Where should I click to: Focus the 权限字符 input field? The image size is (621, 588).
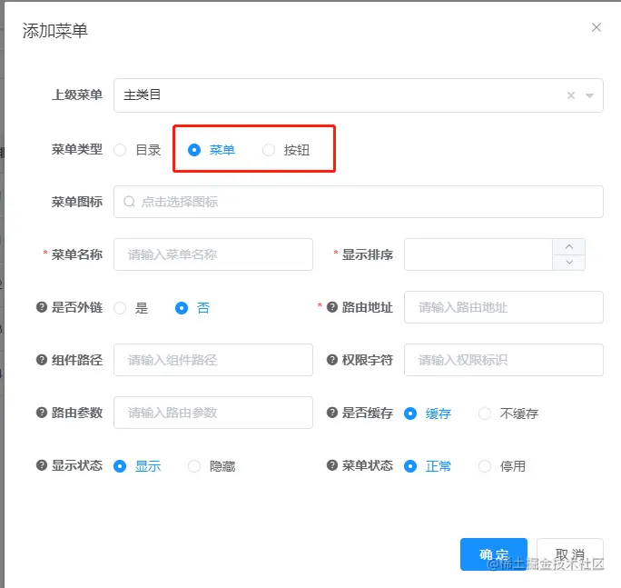503,360
